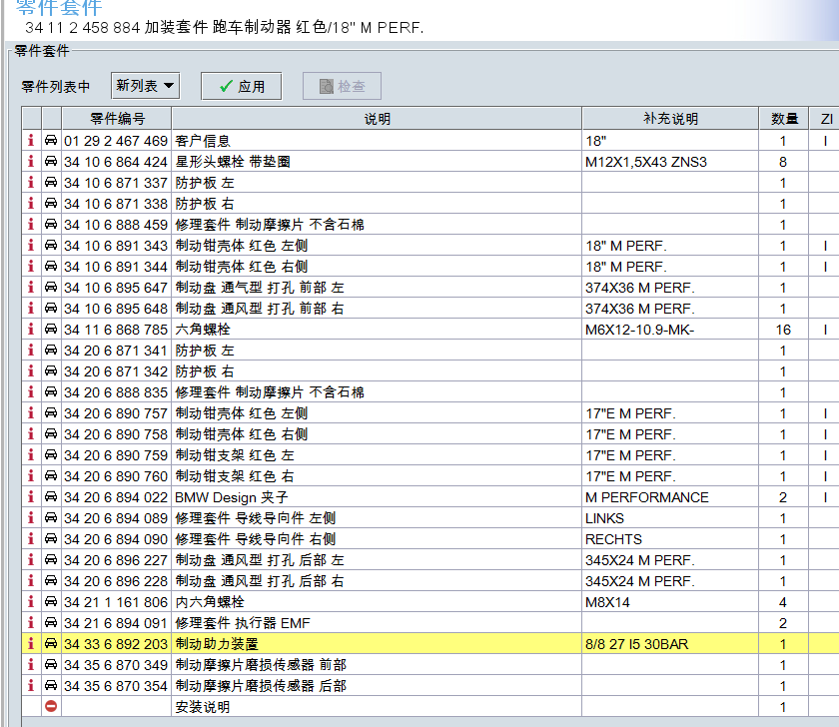Click the info icon for 客户信息 row
The width and height of the screenshot is (839, 727).
click(31, 141)
